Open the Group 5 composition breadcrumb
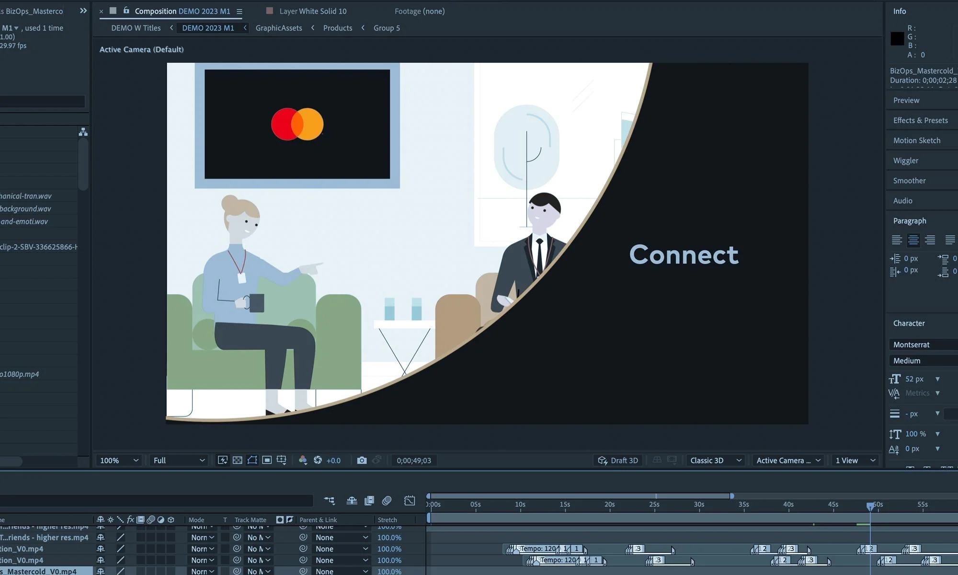The width and height of the screenshot is (958, 575). 387,28
